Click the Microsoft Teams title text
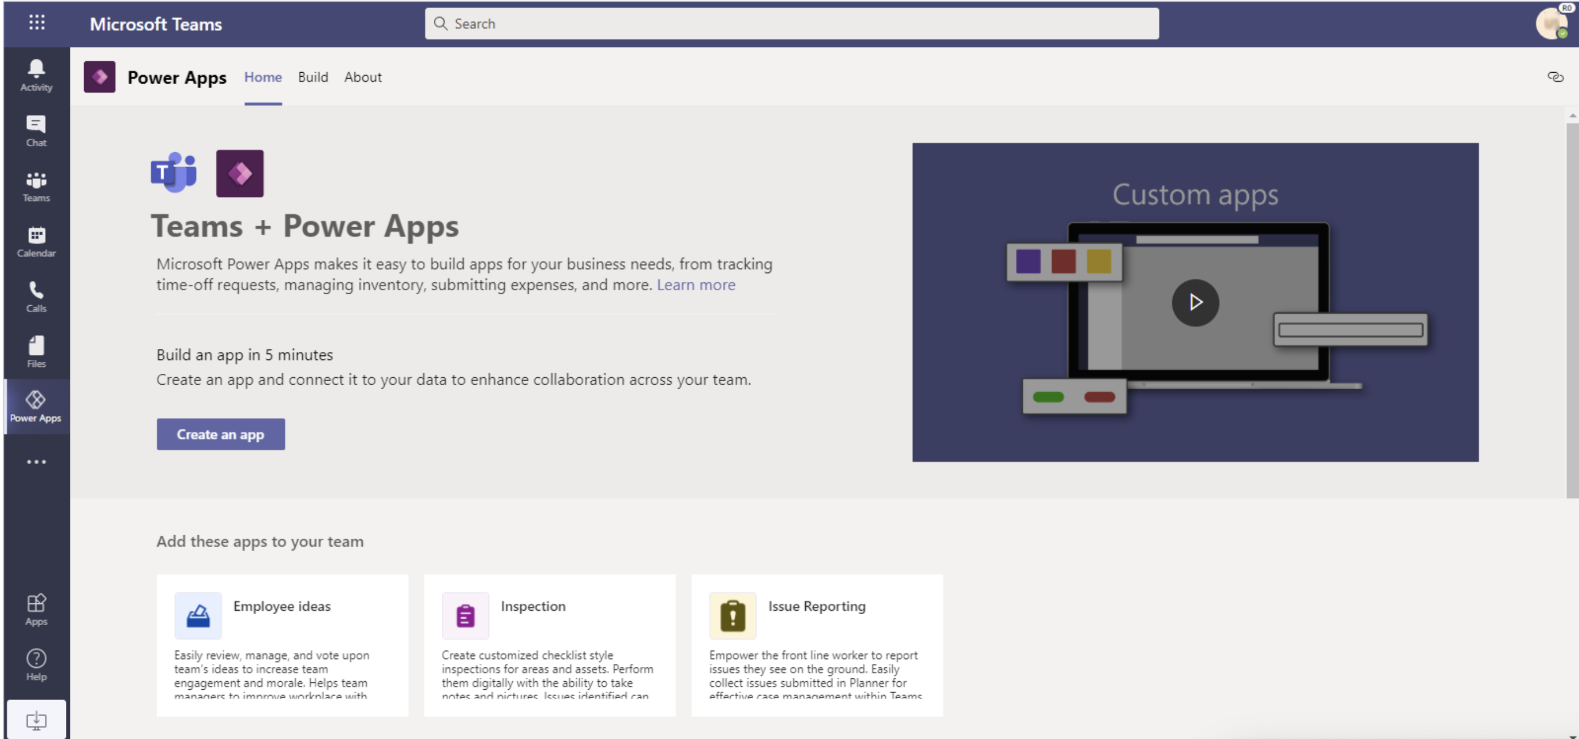 (156, 24)
